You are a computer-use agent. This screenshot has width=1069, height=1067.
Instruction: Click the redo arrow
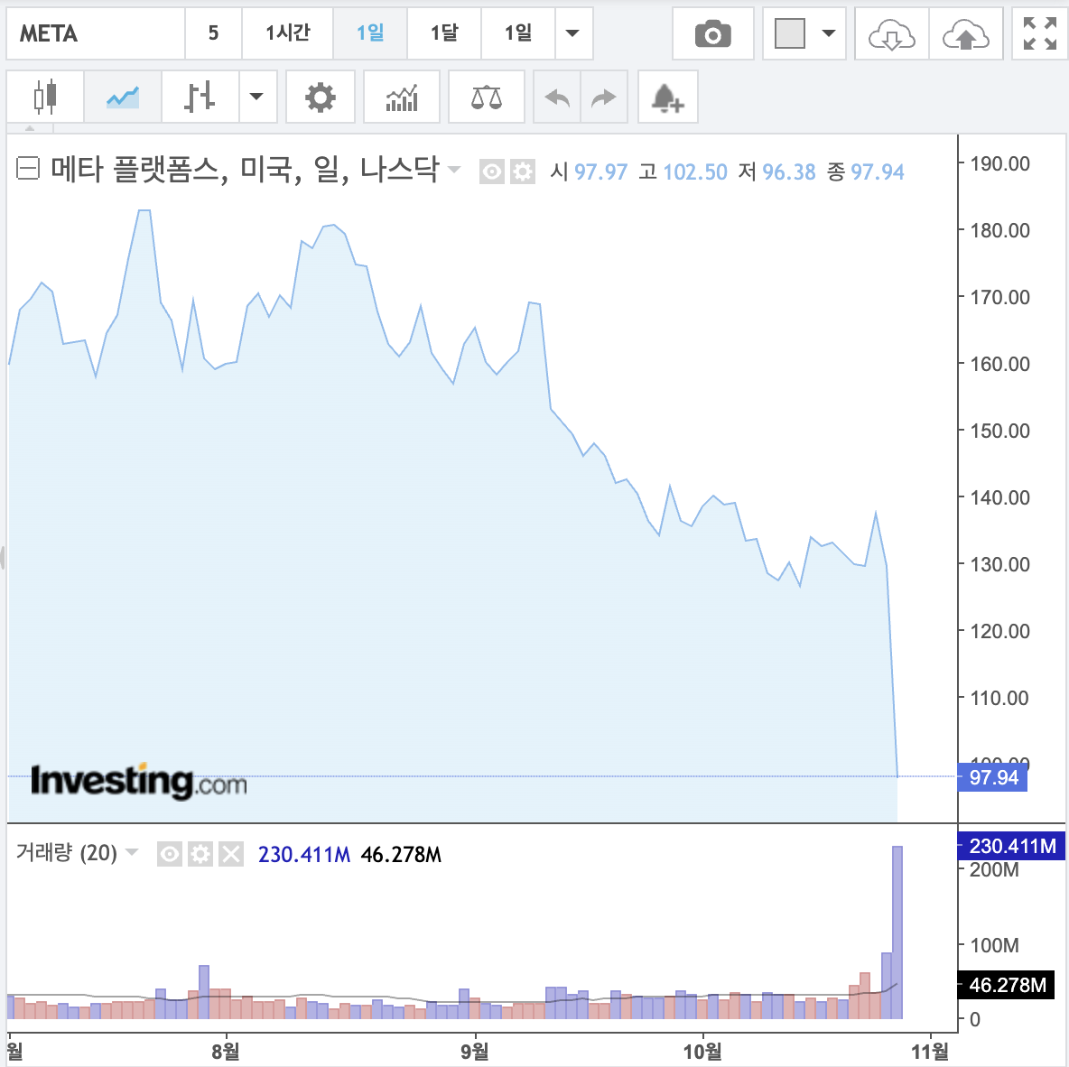[603, 97]
